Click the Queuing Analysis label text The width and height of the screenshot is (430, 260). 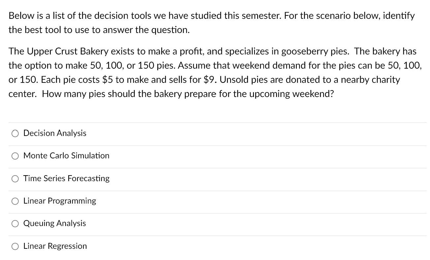(x=54, y=223)
